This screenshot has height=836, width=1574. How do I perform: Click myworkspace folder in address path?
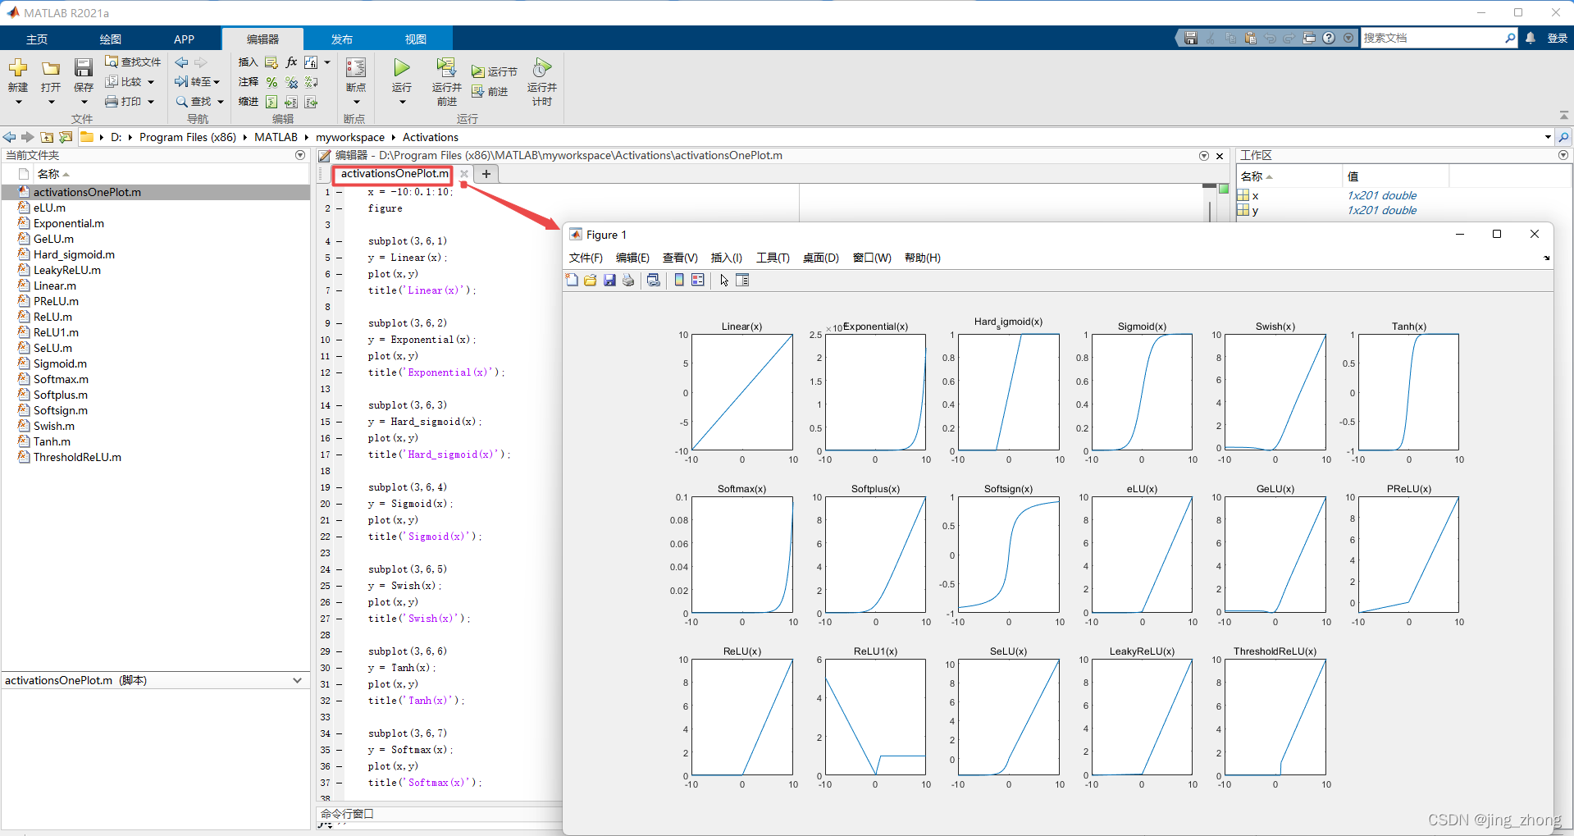[x=350, y=137]
